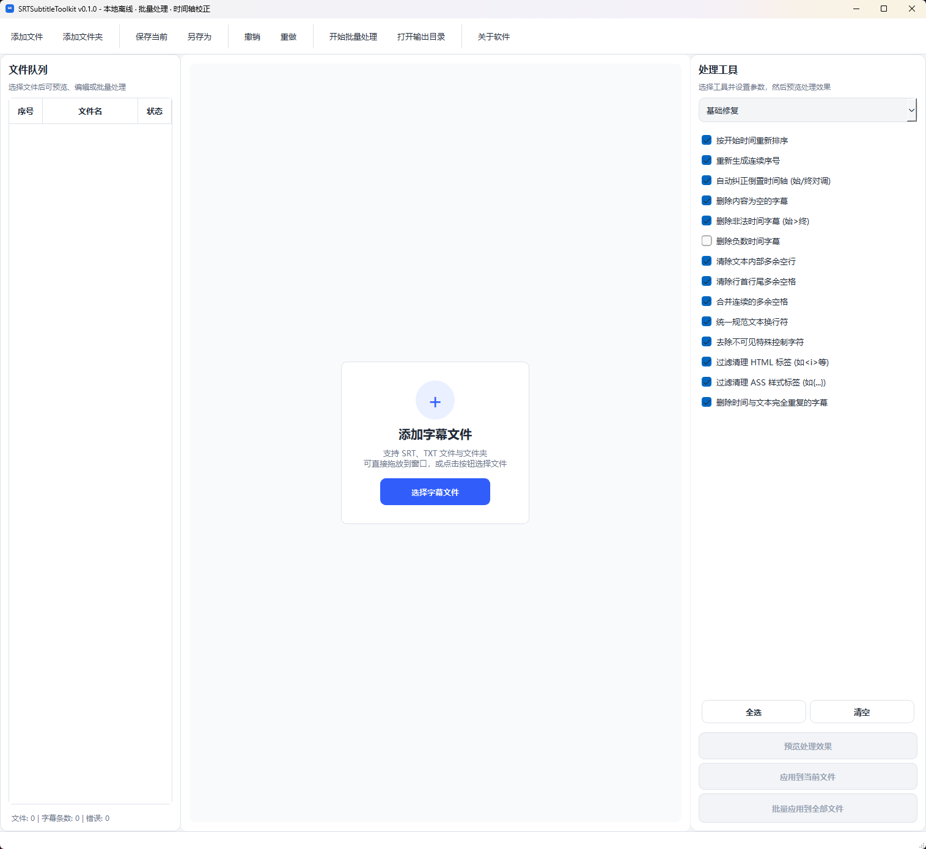Click the 添加字幕文件 heading text

[435, 434]
